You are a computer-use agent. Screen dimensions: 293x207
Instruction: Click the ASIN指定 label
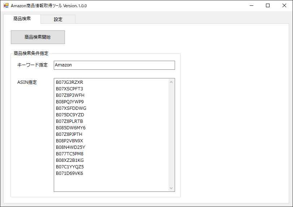click(x=27, y=82)
